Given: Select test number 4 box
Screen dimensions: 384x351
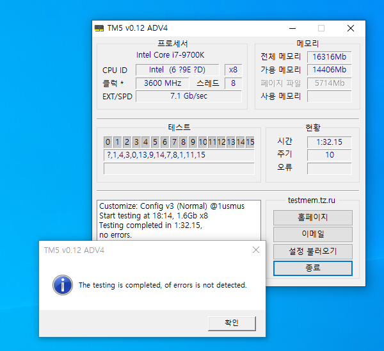Looking at the screenshot, I should (x=146, y=142).
